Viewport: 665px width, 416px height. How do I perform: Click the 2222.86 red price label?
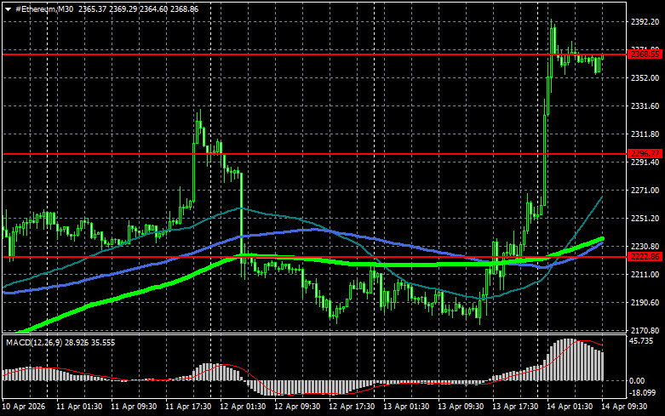click(645, 257)
